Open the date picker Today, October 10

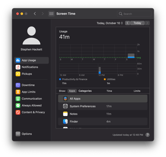(x=110, y=23)
